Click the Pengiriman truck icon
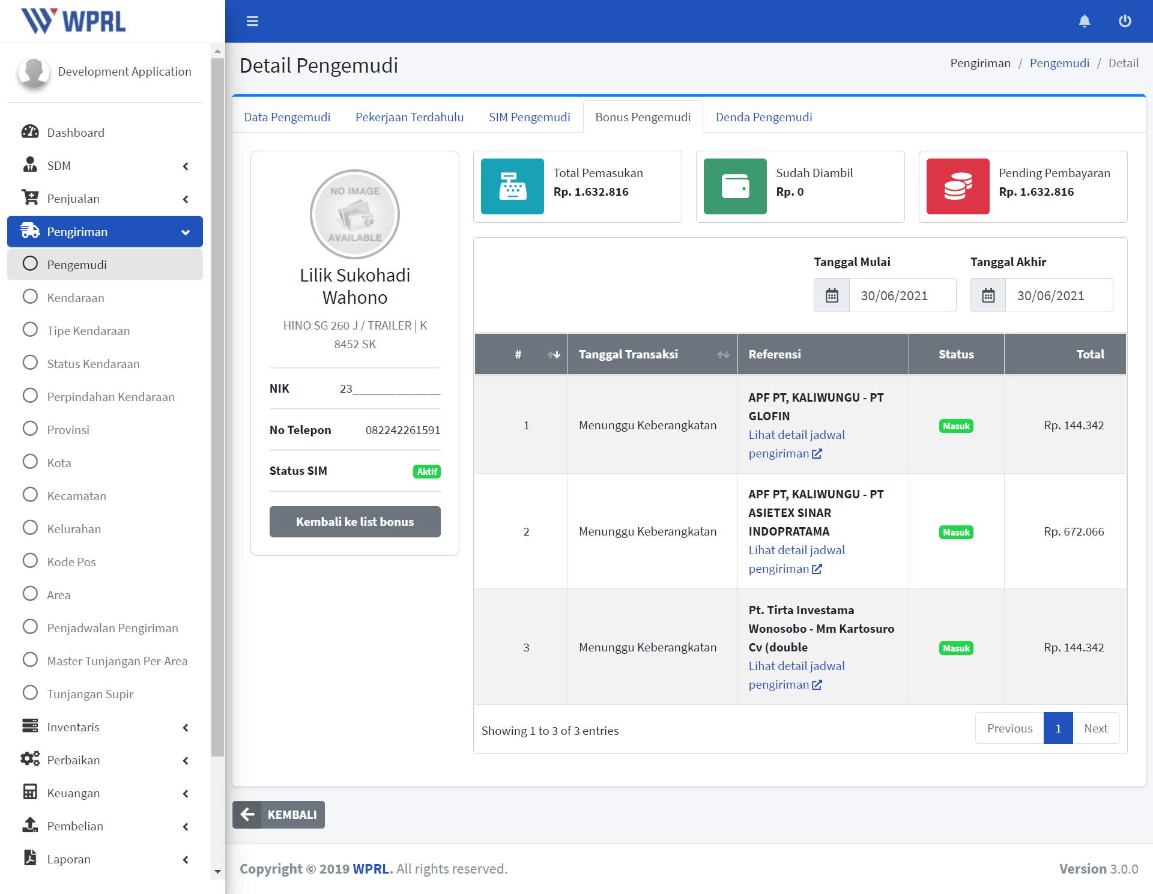Image resolution: width=1153 pixels, height=894 pixels. pos(30,231)
